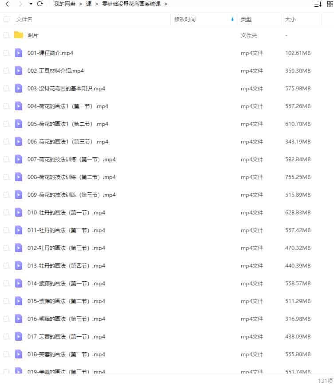Click the sort arrow in 修改时间 column

232,19
